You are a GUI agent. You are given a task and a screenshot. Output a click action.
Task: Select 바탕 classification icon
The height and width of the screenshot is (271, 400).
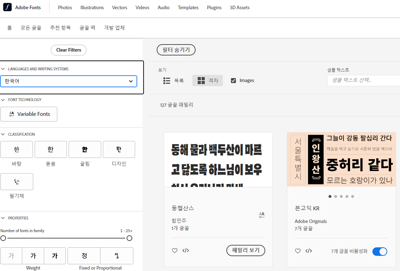coord(17,149)
